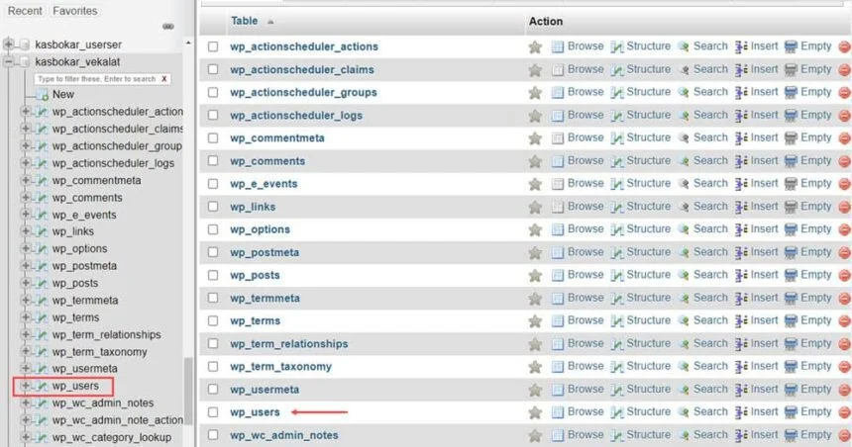
Task: Click Empty icon in wp_terms row
Action: [x=792, y=320]
